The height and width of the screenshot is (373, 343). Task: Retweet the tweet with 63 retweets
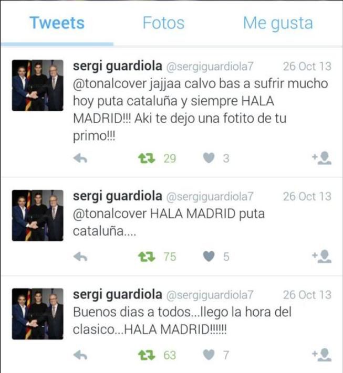pos(147,355)
